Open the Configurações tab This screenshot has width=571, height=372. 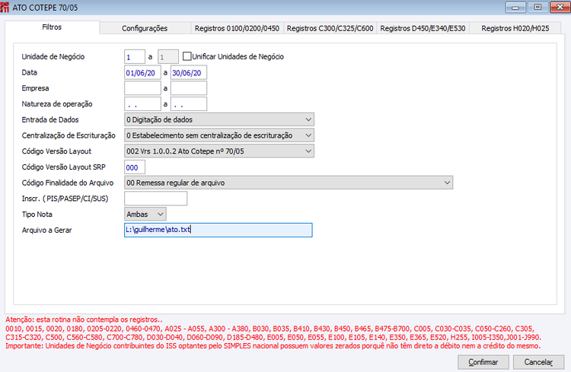tap(145, 28)
